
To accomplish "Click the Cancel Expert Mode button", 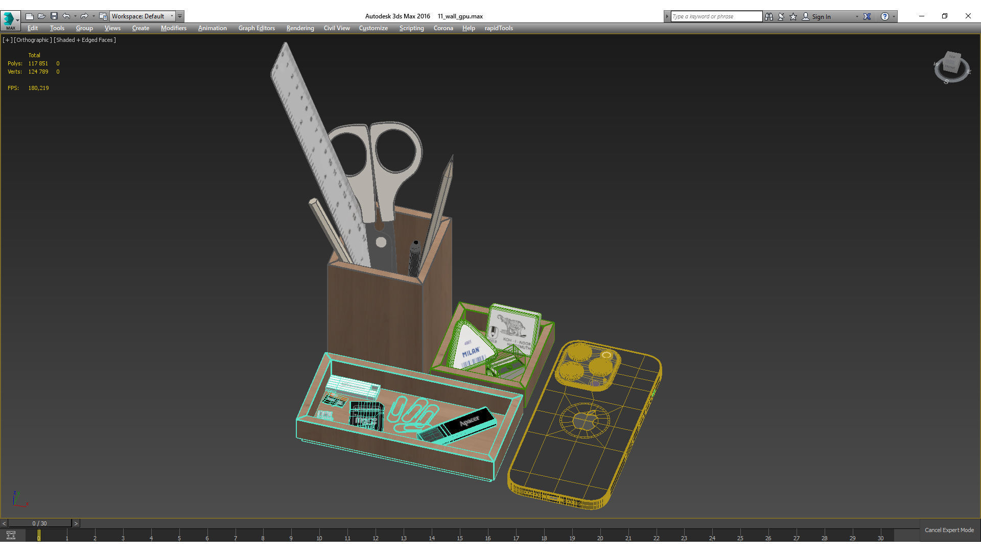I will [x=949, y=530].
